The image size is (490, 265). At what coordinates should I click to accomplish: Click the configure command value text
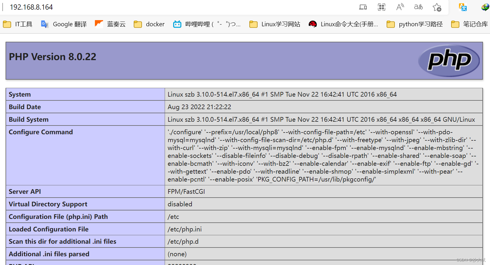323,156
